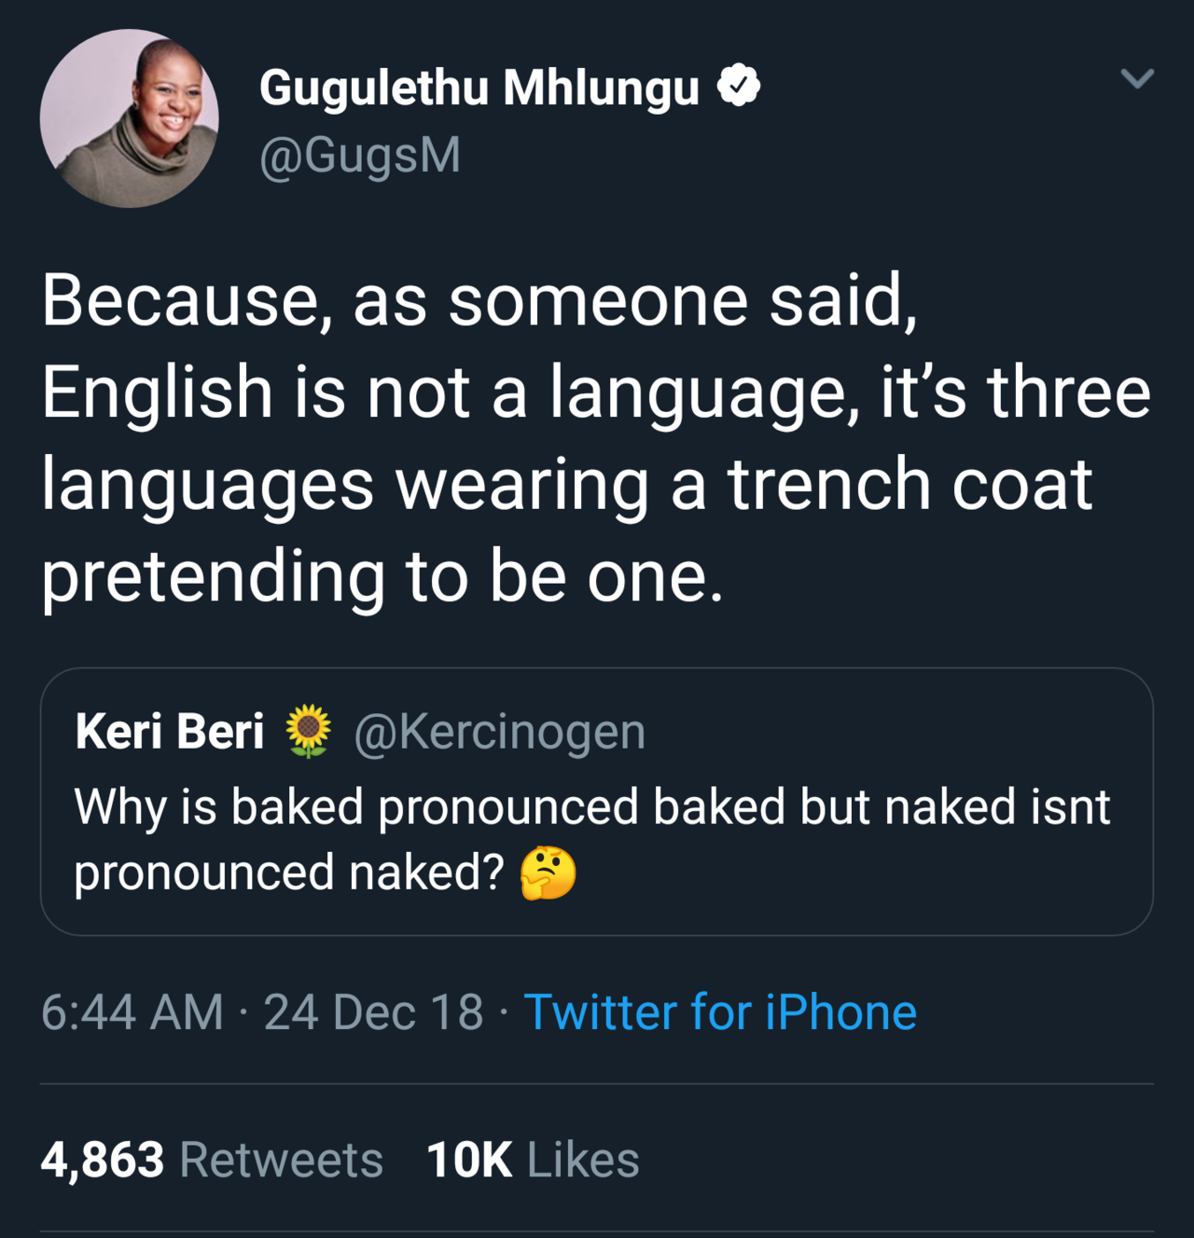View the 4,863 Retweets list
The image size is (1194, 1238).
pos(212,1160)
